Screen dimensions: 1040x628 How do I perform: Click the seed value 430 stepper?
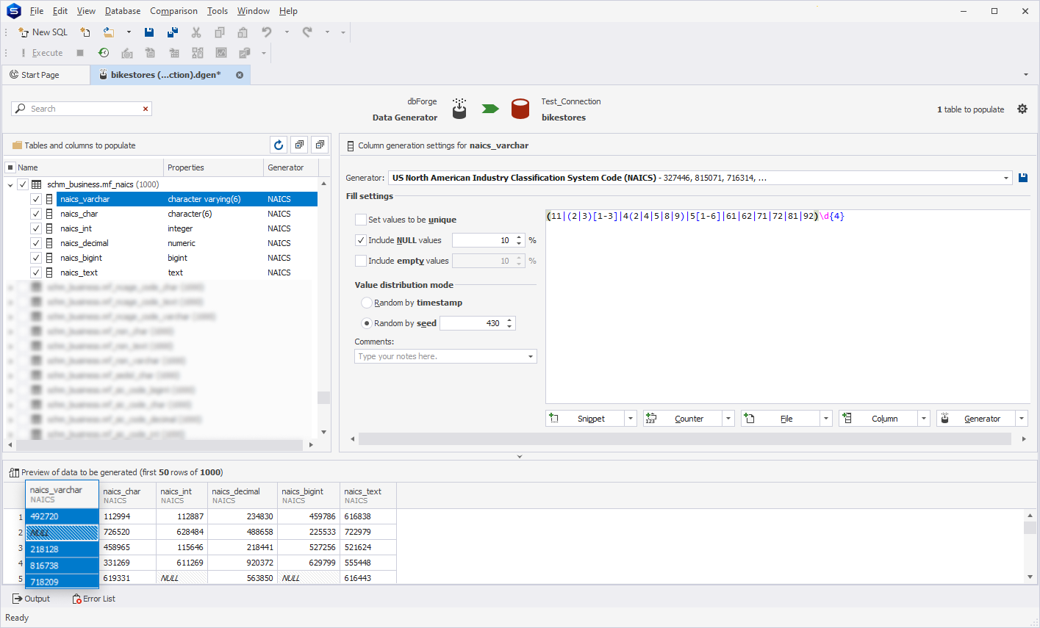(x=509, y=323)
